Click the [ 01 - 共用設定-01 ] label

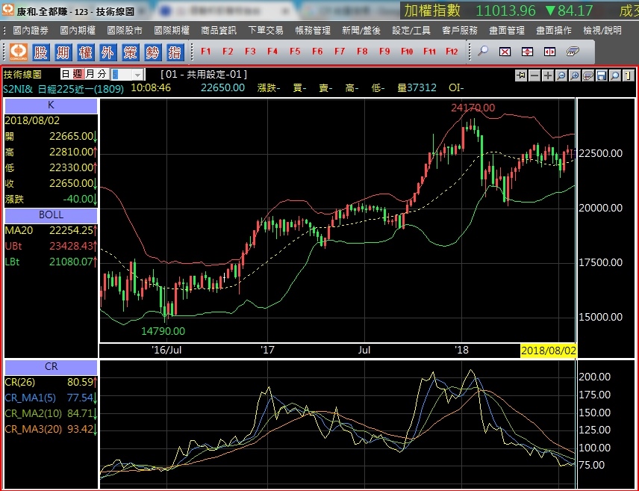coord(204,74)
